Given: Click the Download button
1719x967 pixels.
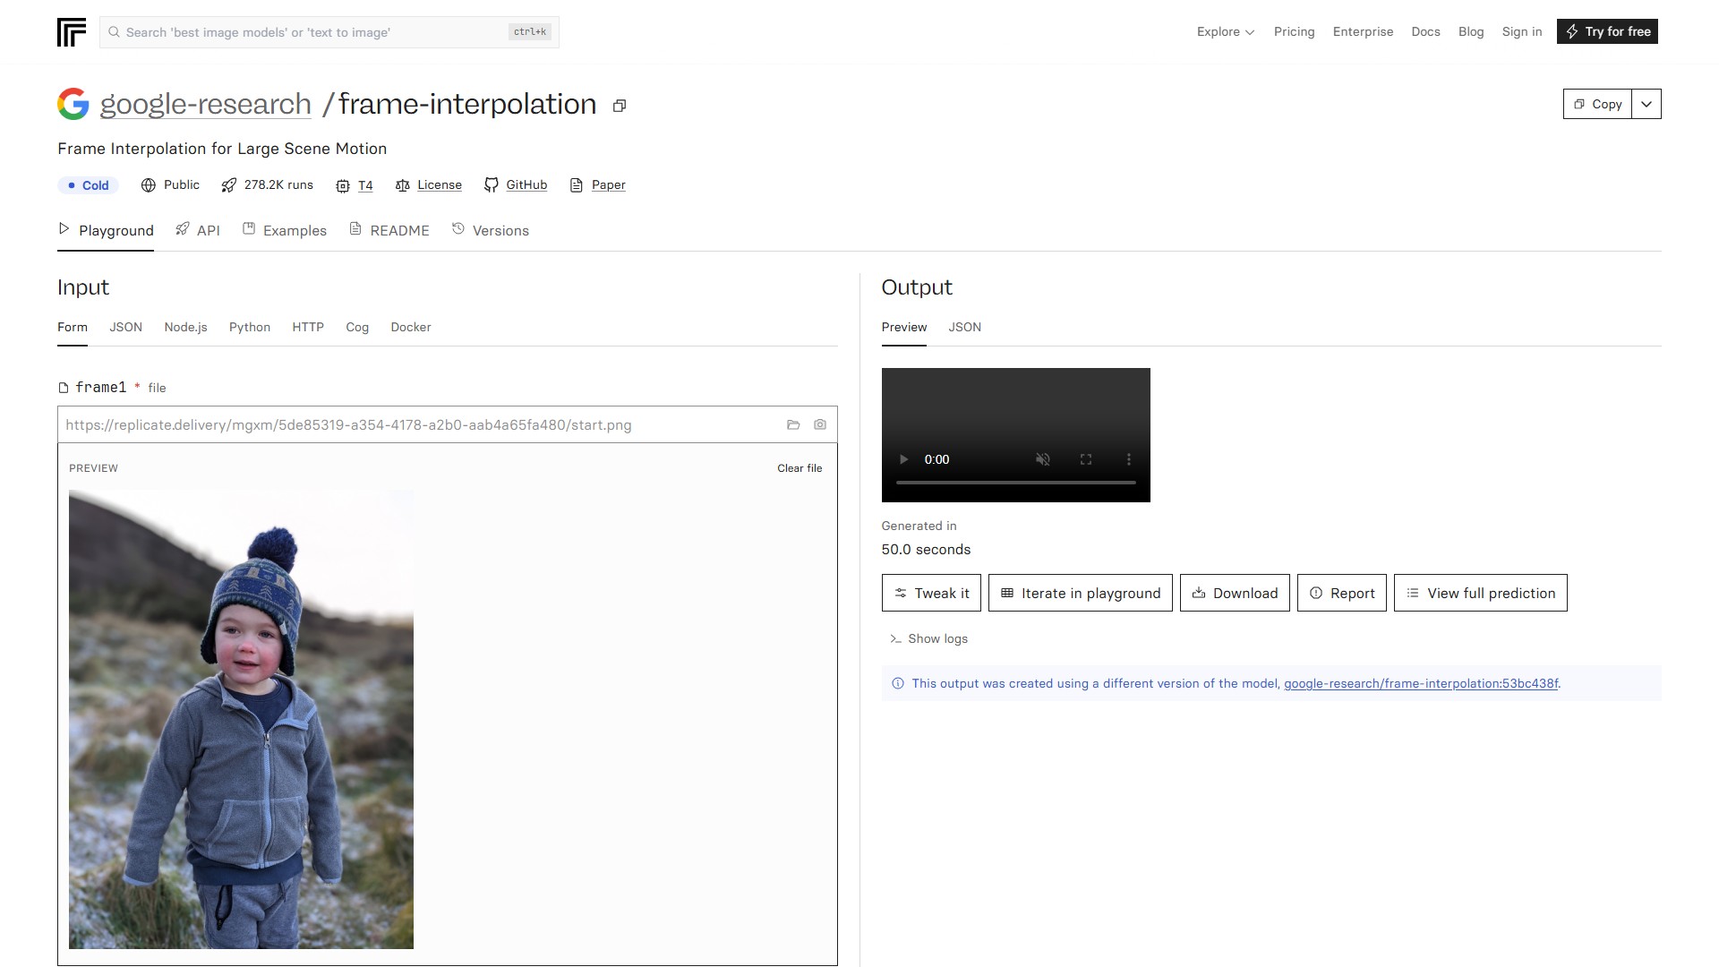Looking at the screenshot, I should click(x=1235, y=593).
